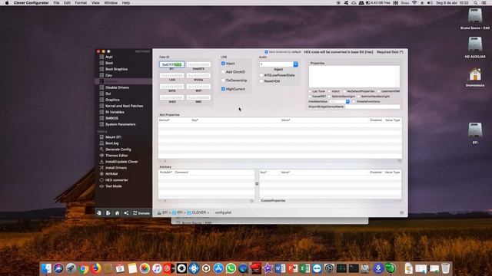Open the Disable Drivers section
The height and width of the screenshot is (276, 492).
tap(117, 87)
